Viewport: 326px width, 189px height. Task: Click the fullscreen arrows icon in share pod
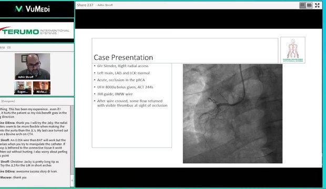[317, 5]
